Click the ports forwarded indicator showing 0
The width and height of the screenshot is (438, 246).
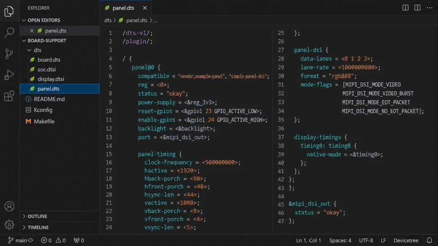[x=79, y=240]
